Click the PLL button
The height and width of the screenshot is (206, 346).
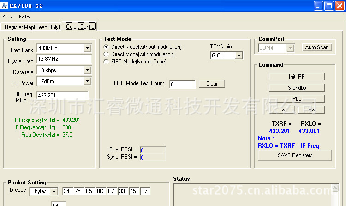click(x=297, y=98)
